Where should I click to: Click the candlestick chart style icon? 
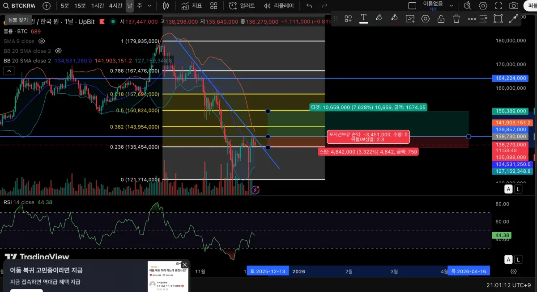pyautogui.click(x=166, y=6)
